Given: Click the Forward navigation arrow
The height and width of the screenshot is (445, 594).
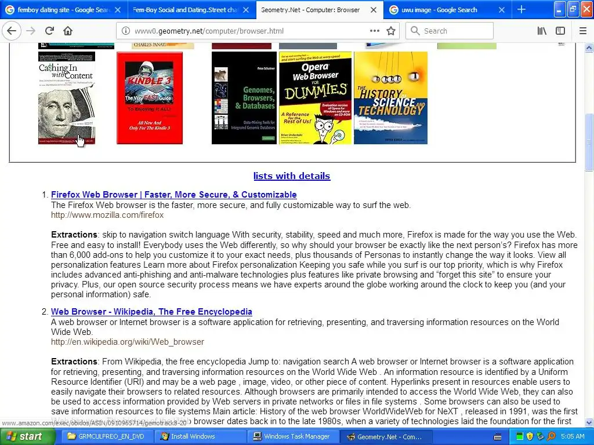Looking at the screenshot, I should pyautogui.click(x=31, y=31).
